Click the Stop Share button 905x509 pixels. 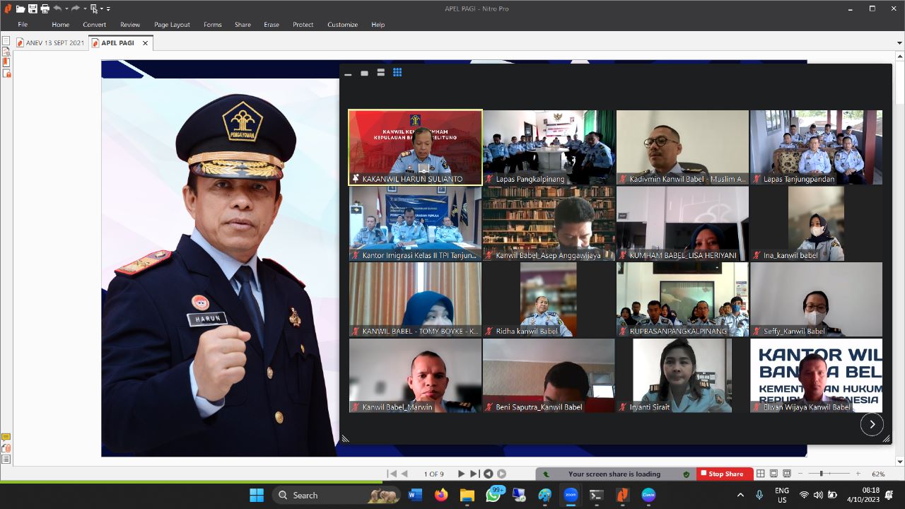[x=721, y=474]
